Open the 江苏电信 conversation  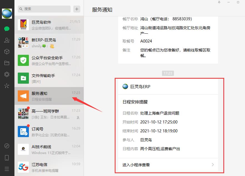(x=49, y=167)
